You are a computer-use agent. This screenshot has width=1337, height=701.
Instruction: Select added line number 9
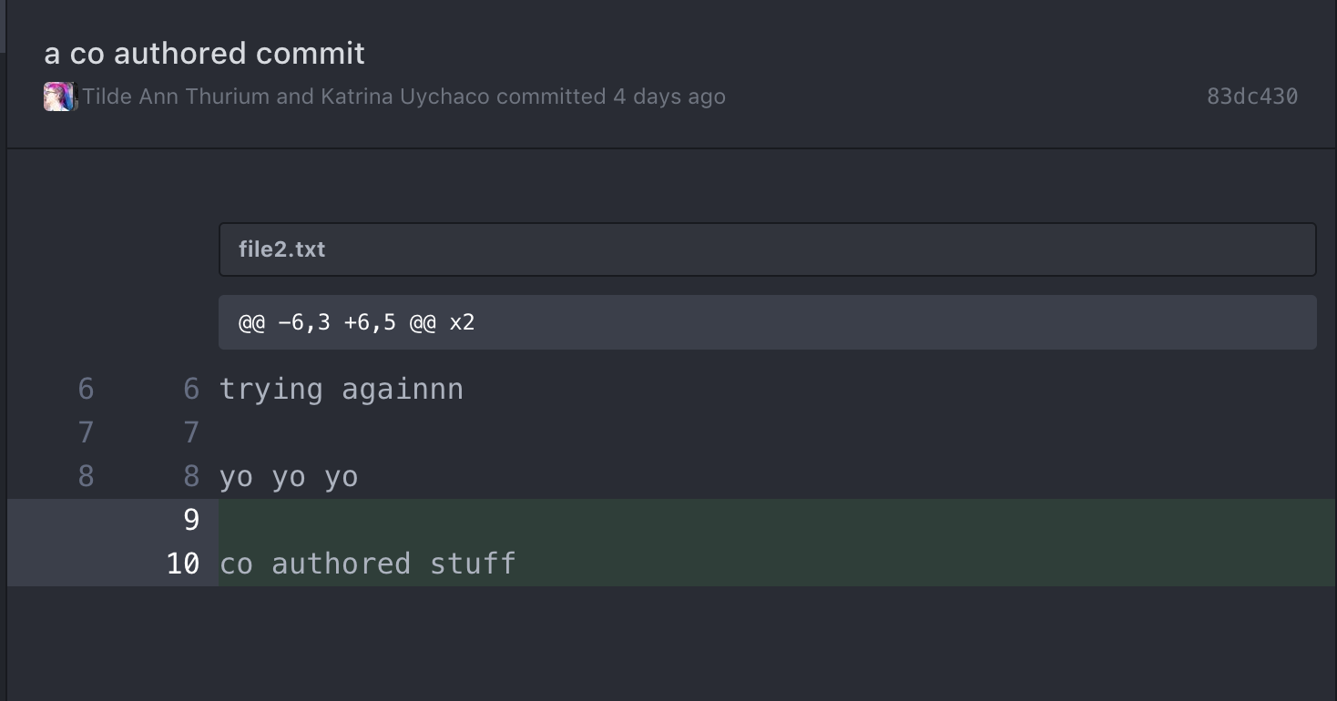pyautogui.click(x=190, y=520)
